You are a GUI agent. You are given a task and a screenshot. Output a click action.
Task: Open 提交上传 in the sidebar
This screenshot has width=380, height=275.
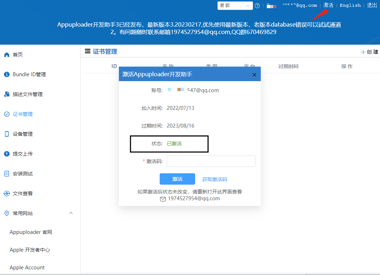[x=23, y=154]
